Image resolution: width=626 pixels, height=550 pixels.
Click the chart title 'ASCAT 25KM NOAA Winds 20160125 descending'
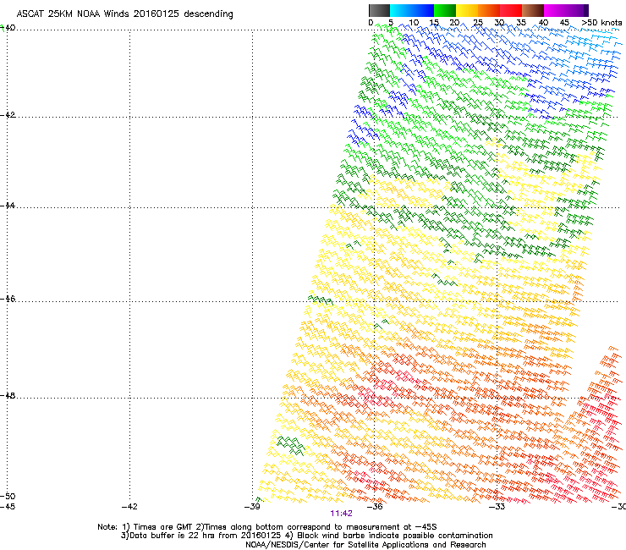pyautogui.click(x=124, y=14)
